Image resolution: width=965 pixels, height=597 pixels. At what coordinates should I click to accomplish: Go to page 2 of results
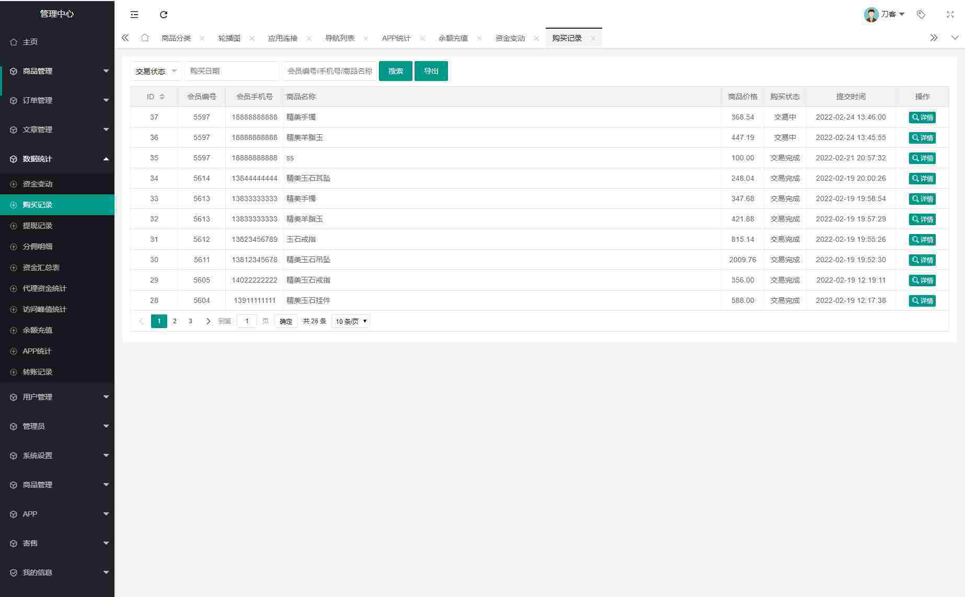click(x=175, y=321)
